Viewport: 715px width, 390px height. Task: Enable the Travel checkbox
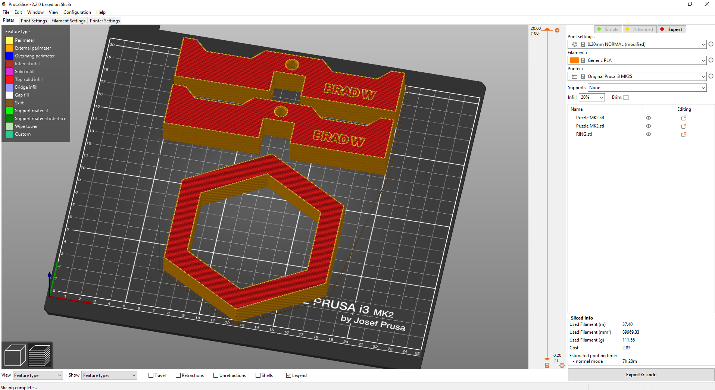151,375
